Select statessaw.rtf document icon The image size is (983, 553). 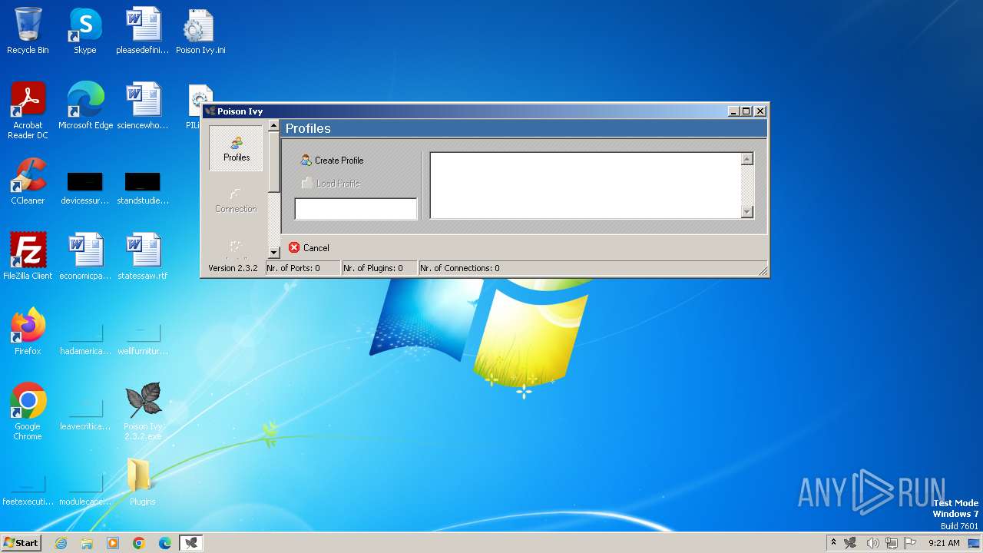[x=143, y=257]
